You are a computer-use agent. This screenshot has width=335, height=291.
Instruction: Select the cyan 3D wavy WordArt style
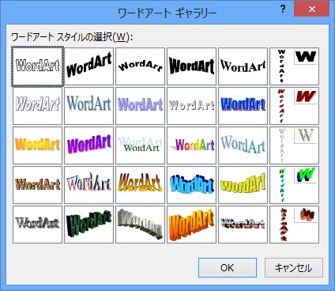[x=191, y=185]
